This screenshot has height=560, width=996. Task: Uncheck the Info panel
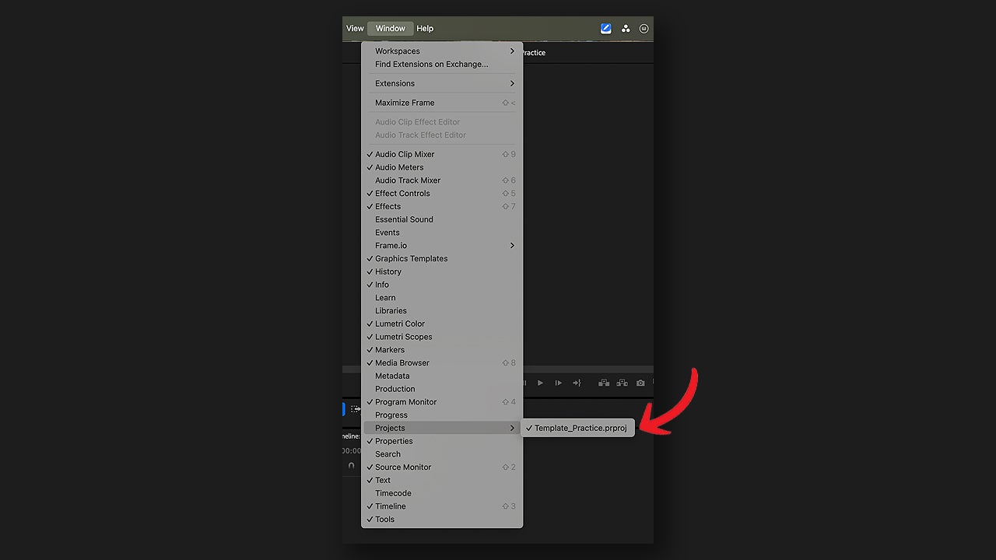442,285
